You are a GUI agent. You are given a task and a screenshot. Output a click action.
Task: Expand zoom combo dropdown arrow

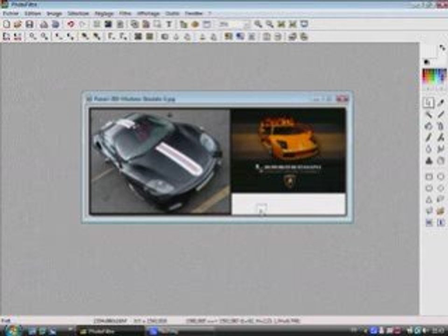tap(247, 25)
